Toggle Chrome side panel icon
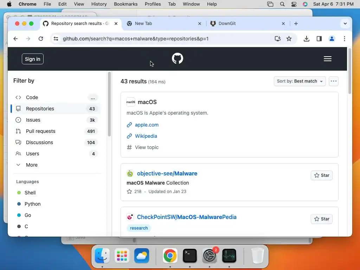360x270 pixels. point(319,39)
